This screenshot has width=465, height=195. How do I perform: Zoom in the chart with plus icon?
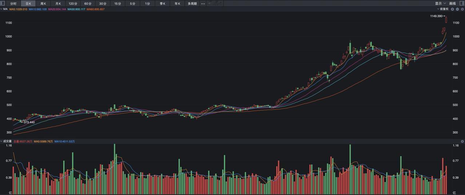coord(453,9)
